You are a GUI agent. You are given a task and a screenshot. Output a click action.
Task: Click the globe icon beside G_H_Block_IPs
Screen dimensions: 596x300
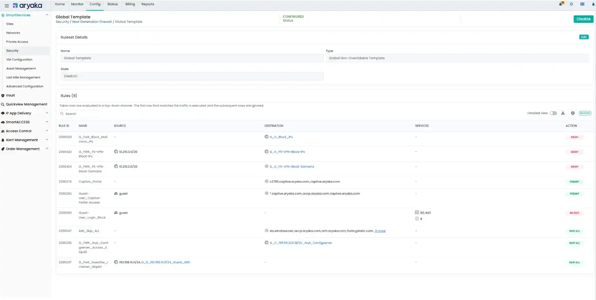(x=266, y=137)
